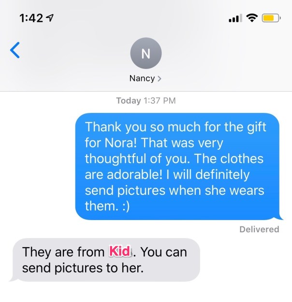Image resolution: width=292 pixels, height=302 pixels.
Task: Tap the cellular signal bars indicator
Action: click(x=235, y=18)
